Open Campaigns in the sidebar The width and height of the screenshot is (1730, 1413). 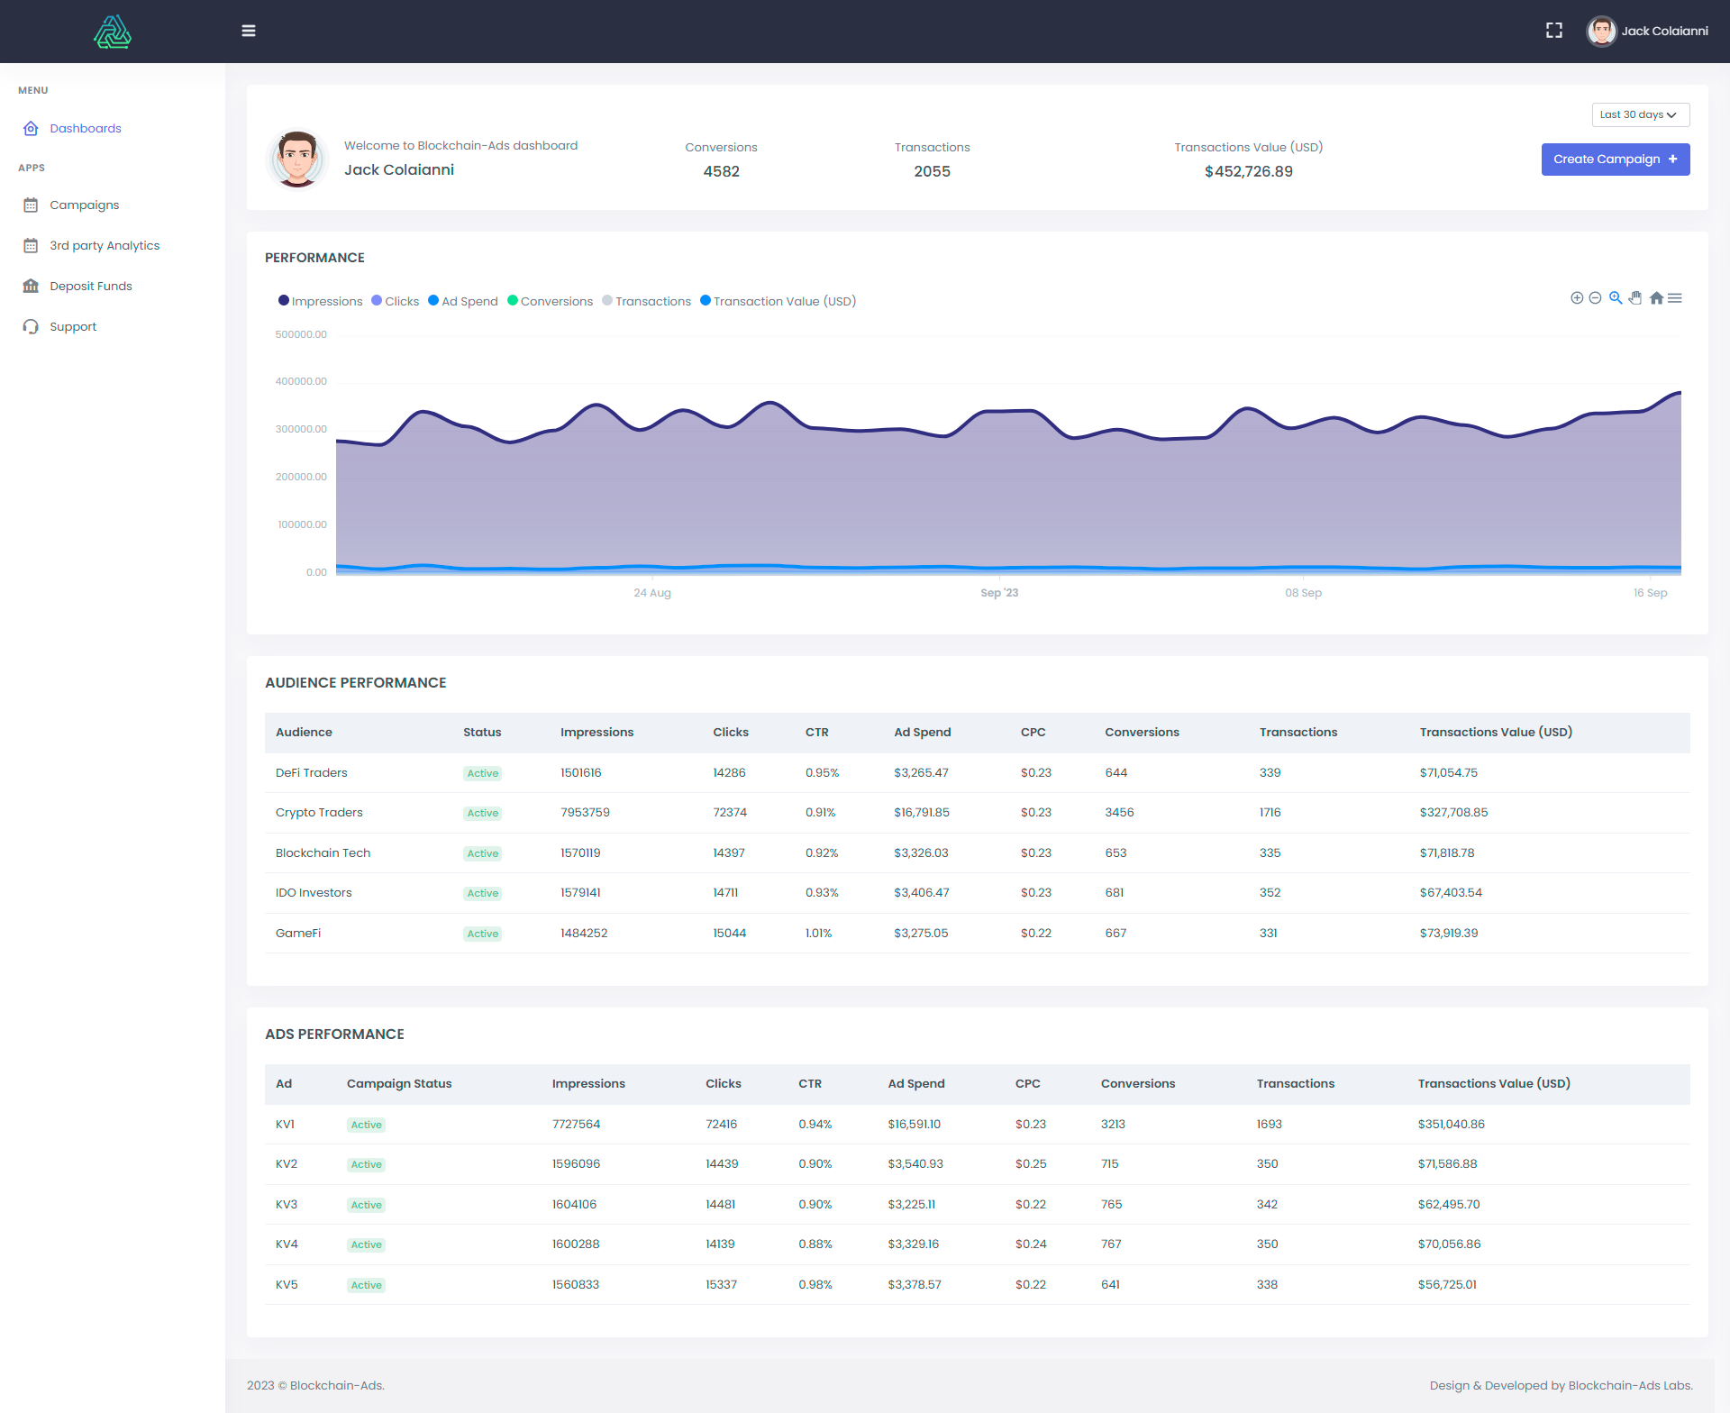point(84,205)
